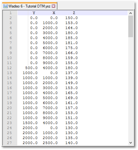
Task: Place the cursor on the X column header
Action: pyautogui.click(x=54, y=13)
